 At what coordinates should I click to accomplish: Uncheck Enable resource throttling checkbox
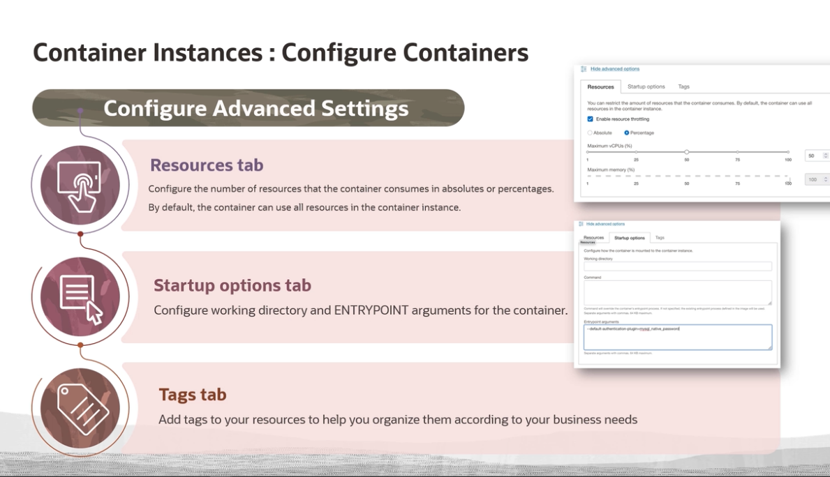tap(591, 119)
